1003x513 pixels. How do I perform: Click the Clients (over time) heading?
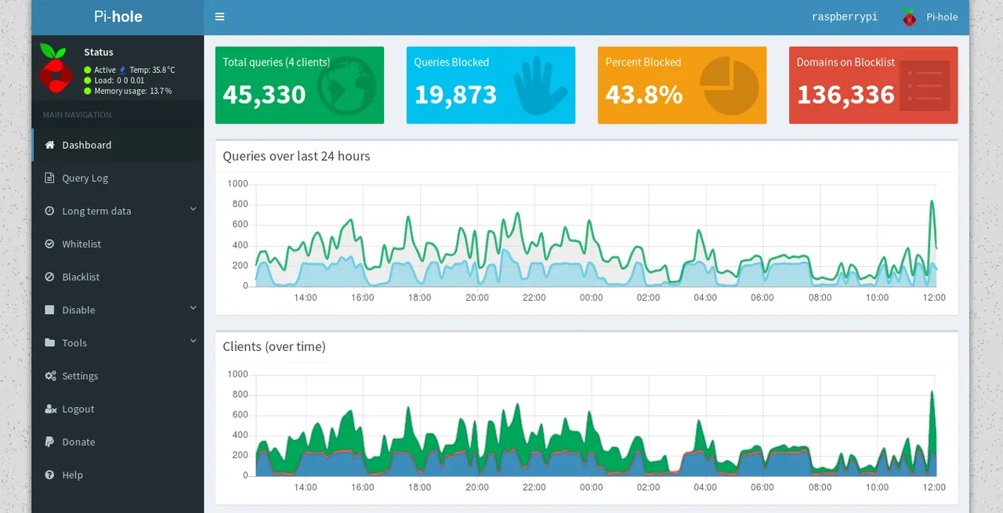tap(273, 346)
